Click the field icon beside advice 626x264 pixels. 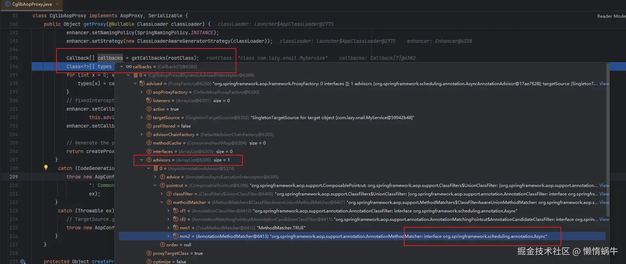162,177
